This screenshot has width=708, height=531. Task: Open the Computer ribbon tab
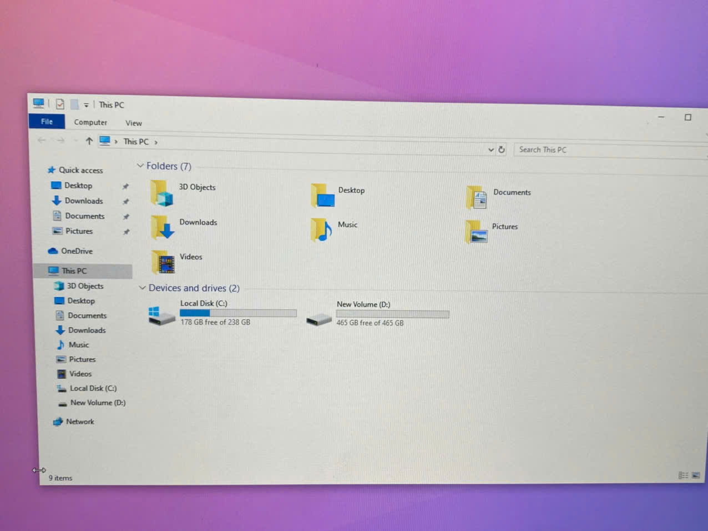pyautogui.click(x=90, y=122)
